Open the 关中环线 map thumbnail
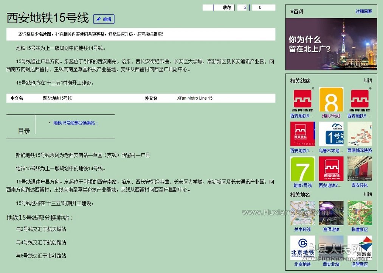 (302, 213)
